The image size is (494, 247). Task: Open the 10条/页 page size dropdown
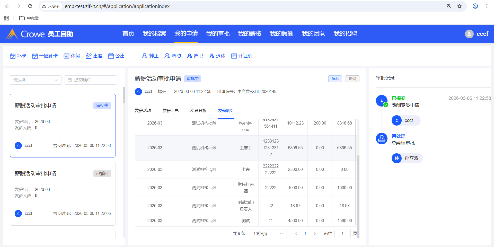coord(268,234)
